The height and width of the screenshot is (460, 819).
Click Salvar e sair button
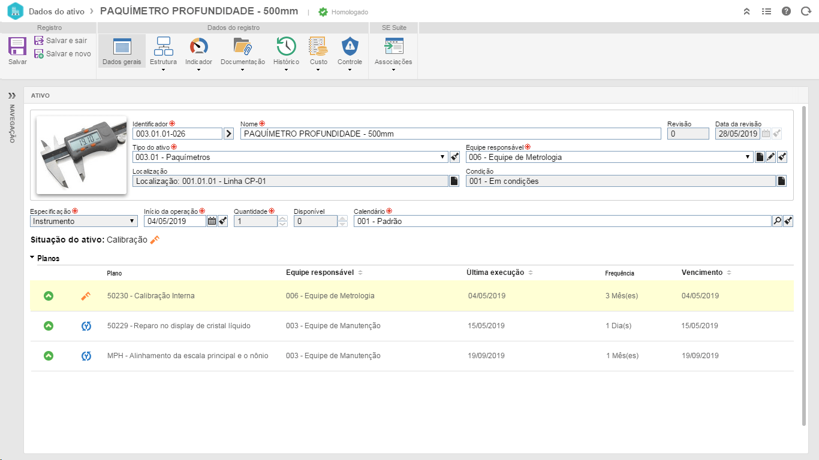[x=61, y=41]
